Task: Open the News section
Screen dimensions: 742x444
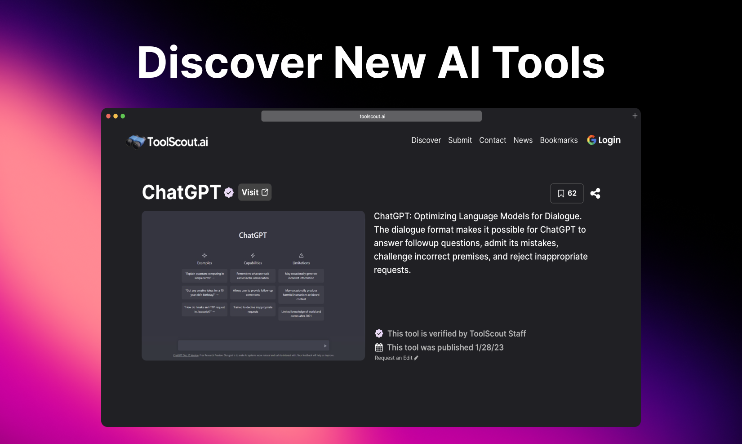Action: click(523, 140)
